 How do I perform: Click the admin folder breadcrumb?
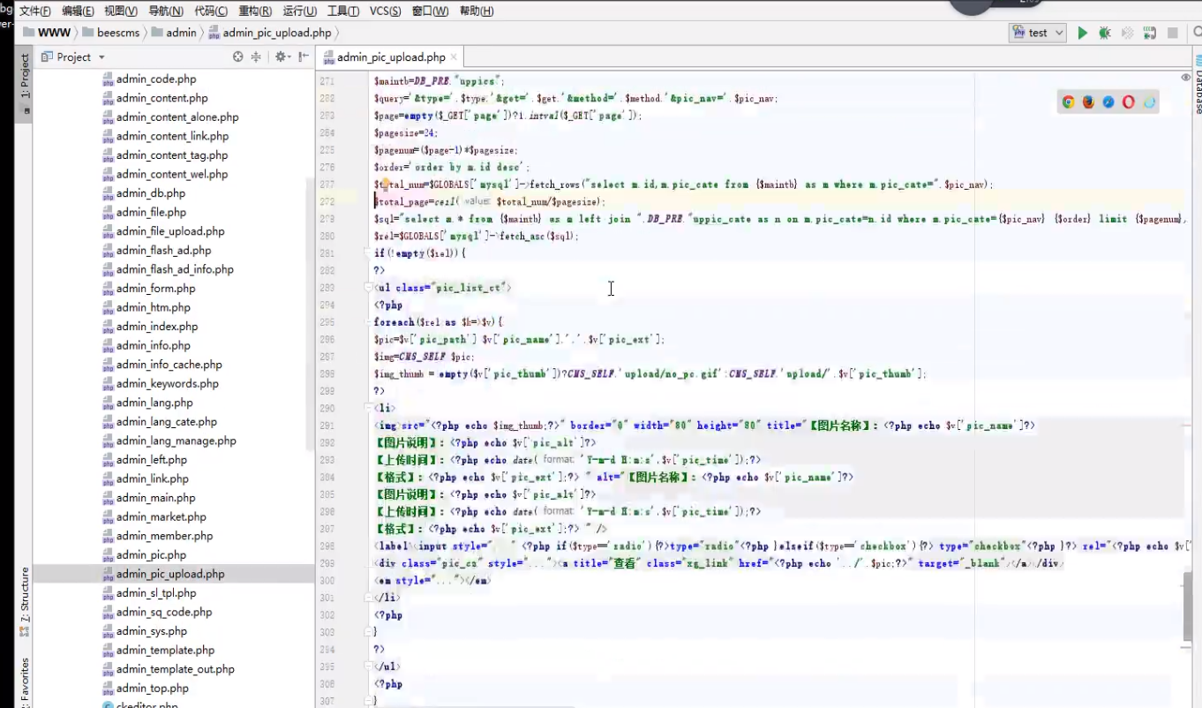click(x=174, y=33)
